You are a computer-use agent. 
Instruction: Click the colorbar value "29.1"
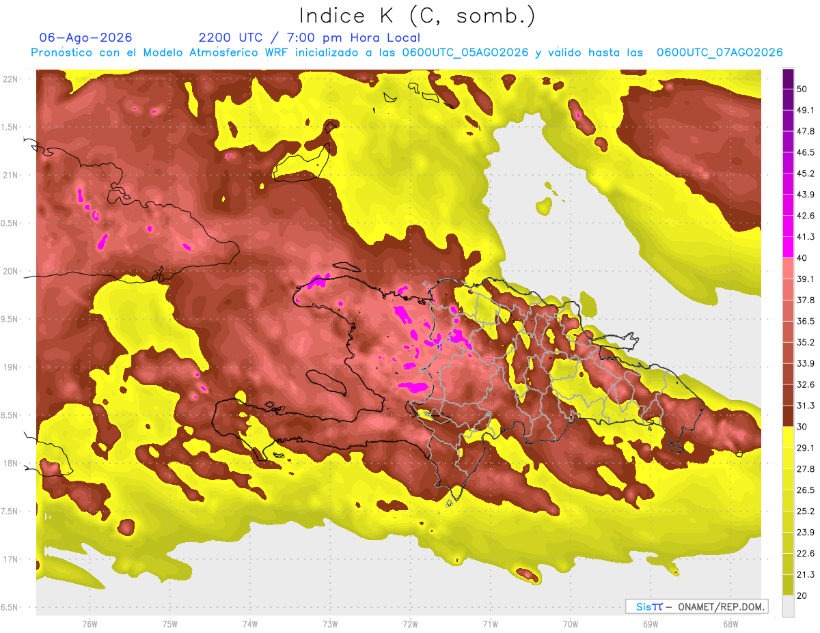806,448
